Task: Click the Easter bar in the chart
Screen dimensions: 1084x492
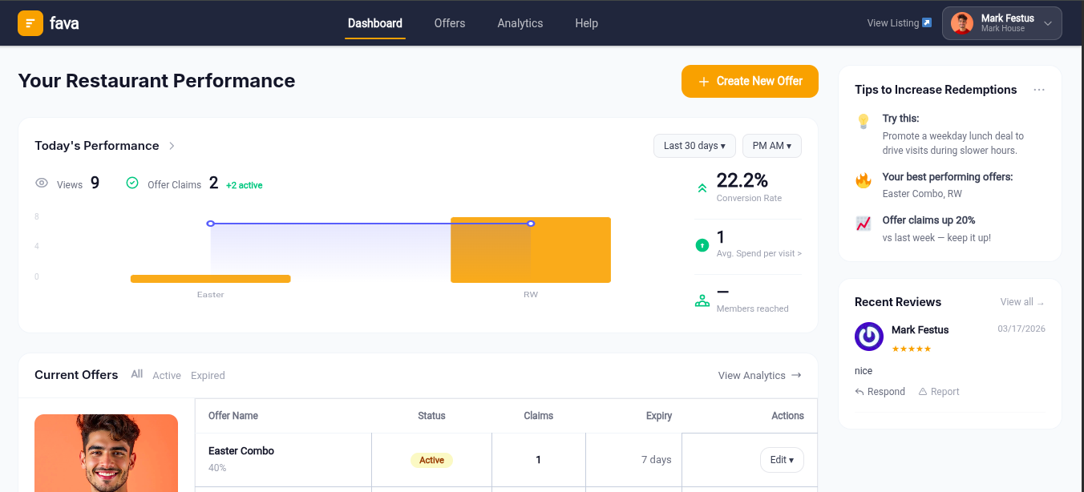Action: pyautogui.click(x=211, y=279)
